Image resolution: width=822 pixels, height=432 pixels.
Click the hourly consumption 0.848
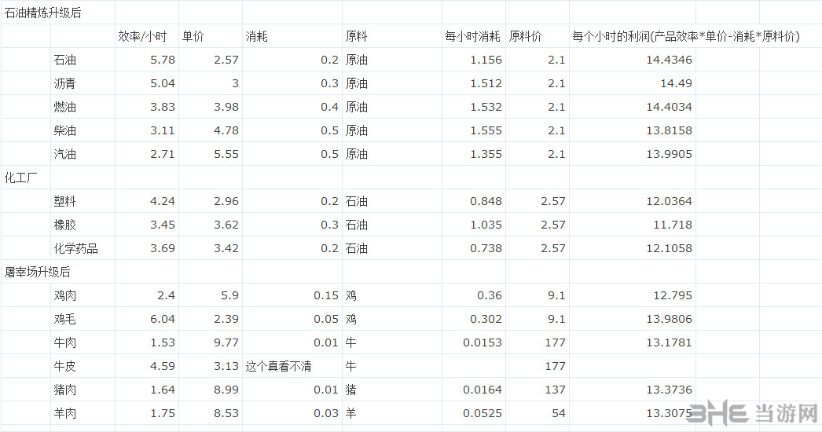pyautogui.click(x=486, y=201)
